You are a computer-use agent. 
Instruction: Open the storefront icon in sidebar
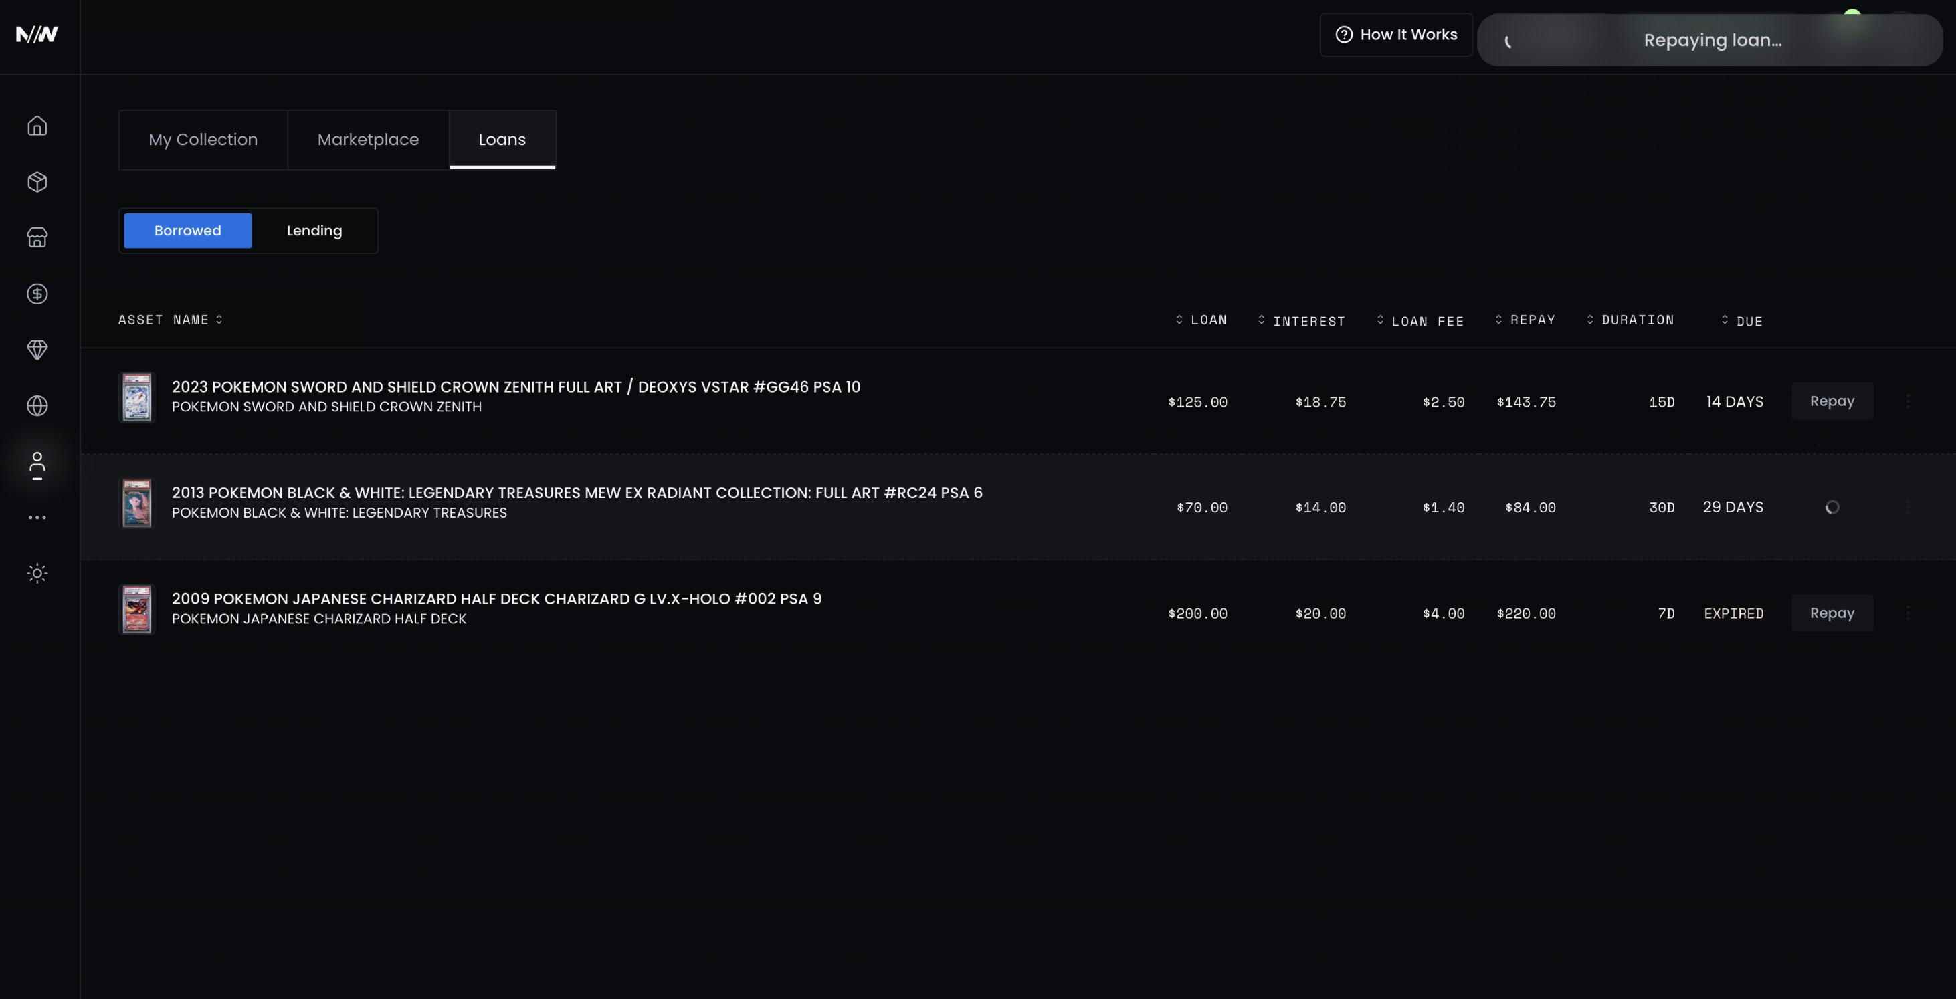37,237
